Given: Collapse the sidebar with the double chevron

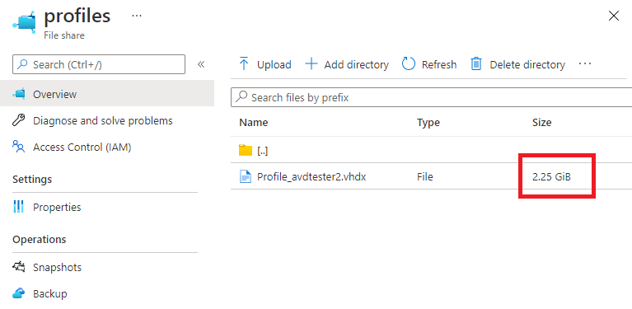Looking at the screenshot, I should click(x=201, y=64).
